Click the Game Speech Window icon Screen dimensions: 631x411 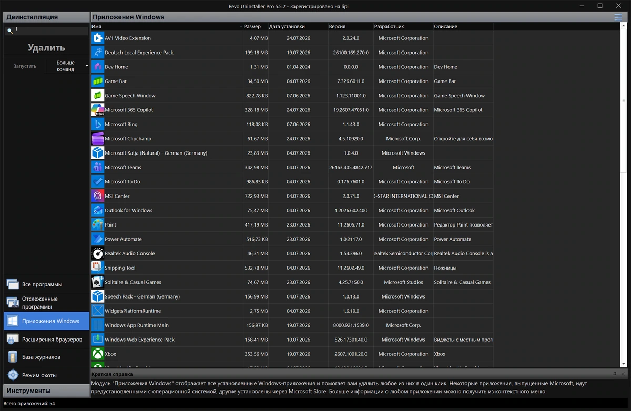click(x=98, y=96)
